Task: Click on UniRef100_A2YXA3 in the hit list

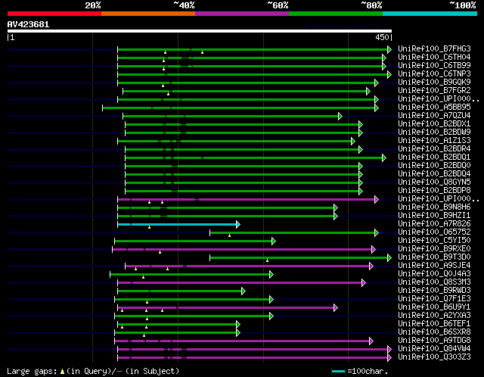Action: tap(434, 316)
